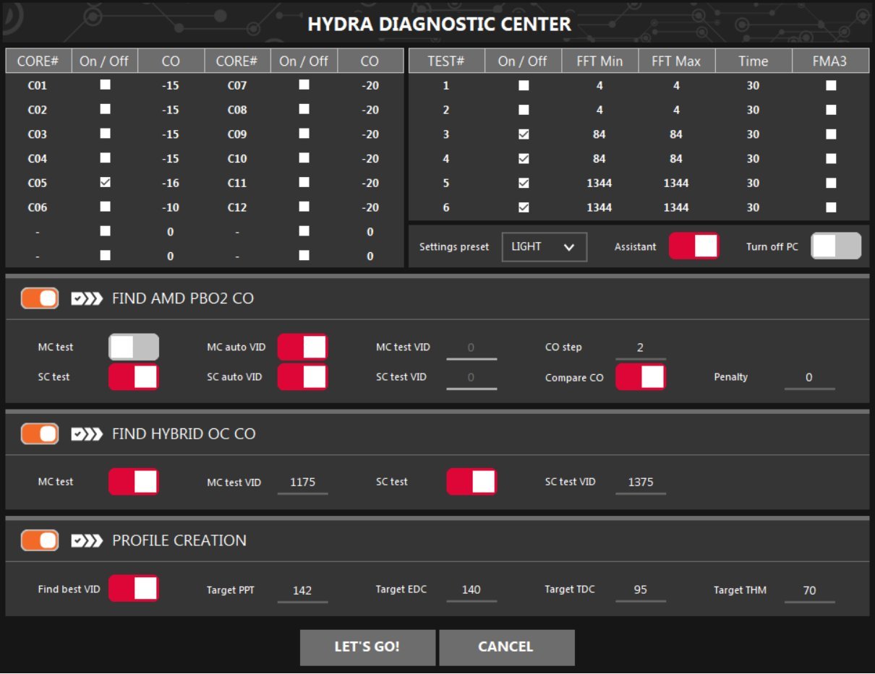Viewport: 875px width, 674px height.
Task: Enable the Turn off PC switch
Action: (836, 246)
